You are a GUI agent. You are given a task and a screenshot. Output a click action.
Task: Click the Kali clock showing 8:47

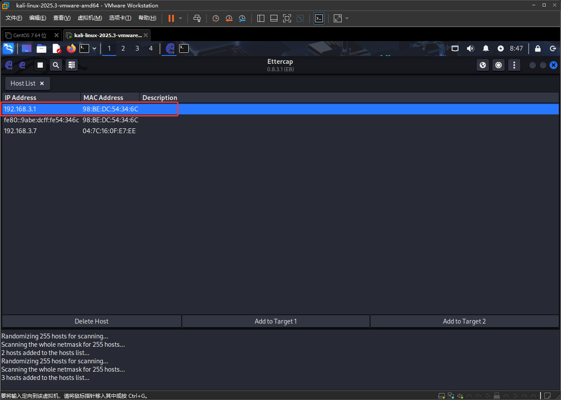tap(516, 48)
